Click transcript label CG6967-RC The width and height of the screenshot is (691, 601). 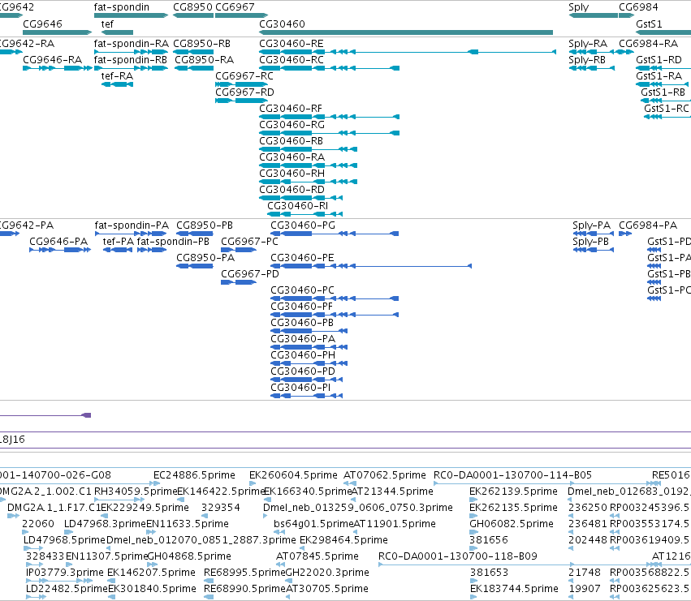pos(244,76)
